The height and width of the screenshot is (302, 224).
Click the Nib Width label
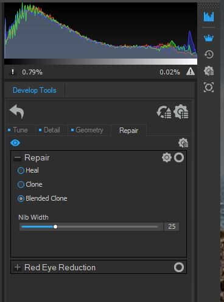[x=33, y=217]
